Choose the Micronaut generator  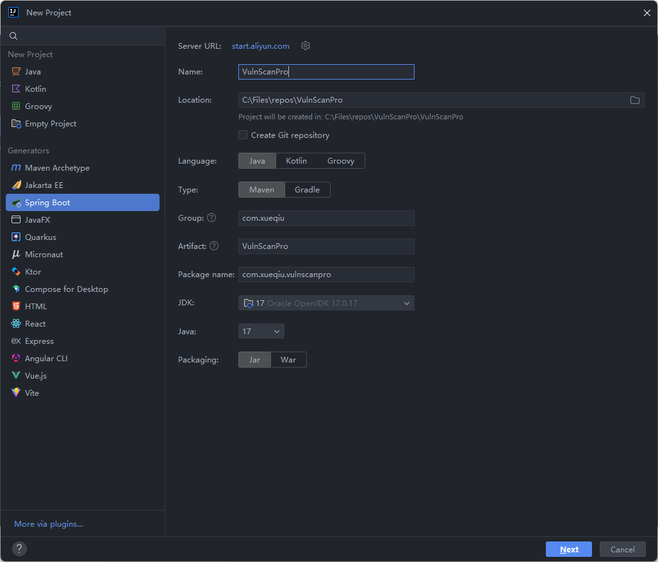[x=44, y=255]
